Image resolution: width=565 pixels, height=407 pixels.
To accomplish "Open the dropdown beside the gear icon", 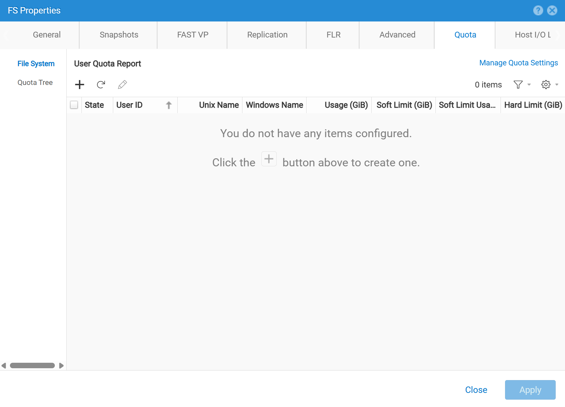I will 557,85.
